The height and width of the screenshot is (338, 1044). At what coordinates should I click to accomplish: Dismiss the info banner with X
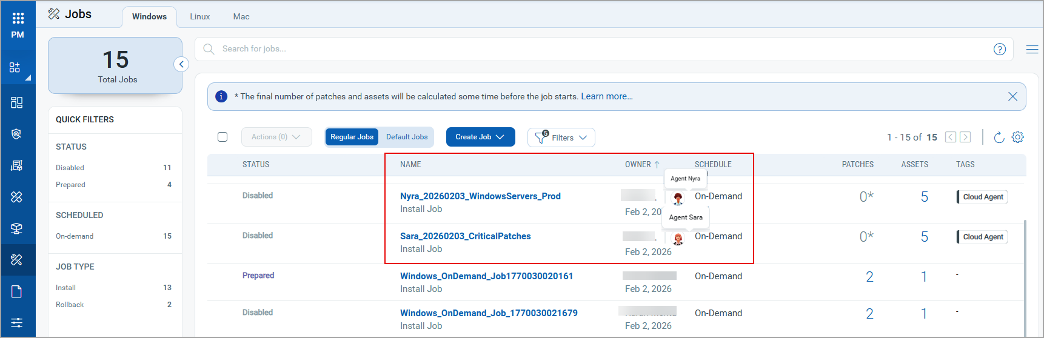[x=1012, y=97]
